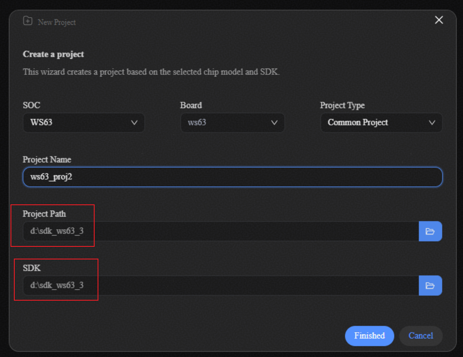Open the Board dropdown showing ws63

[x=232, y=123]
